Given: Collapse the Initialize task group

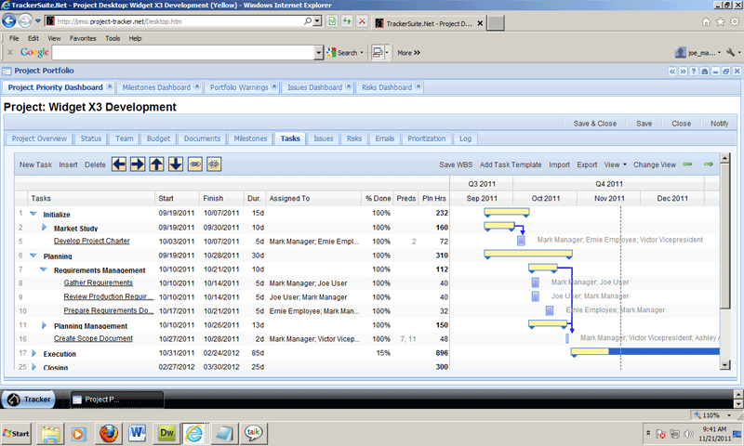Looking at the screenshot, I should coord(33,214).
